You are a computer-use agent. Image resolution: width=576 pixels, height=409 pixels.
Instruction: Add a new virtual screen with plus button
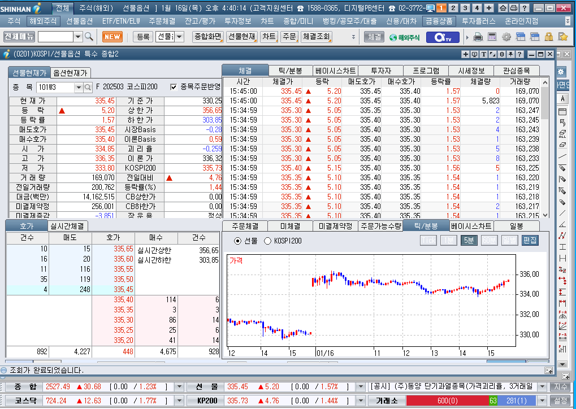(489, 8)
